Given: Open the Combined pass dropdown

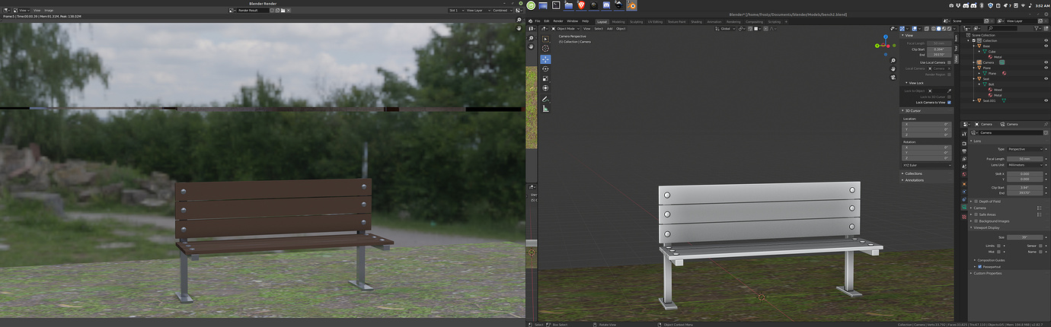Looking at the screenshot, I should click(503, 11).
